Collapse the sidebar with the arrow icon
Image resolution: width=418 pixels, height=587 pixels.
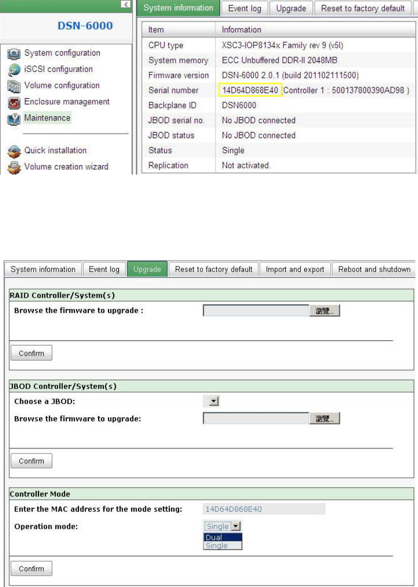coord(126,4)
